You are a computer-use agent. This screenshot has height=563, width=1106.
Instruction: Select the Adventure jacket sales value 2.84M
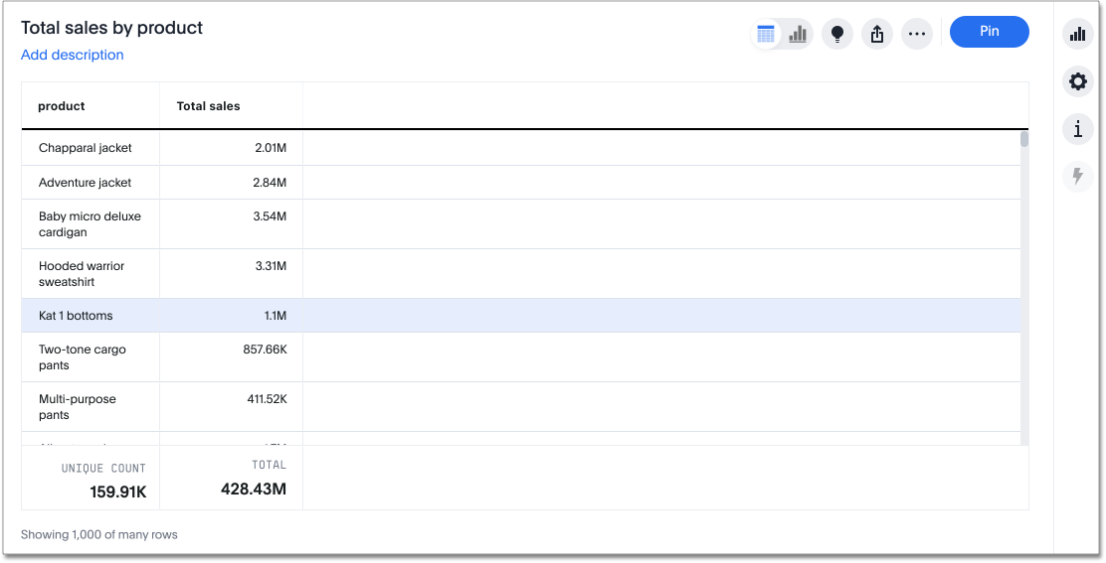[270, 183]
